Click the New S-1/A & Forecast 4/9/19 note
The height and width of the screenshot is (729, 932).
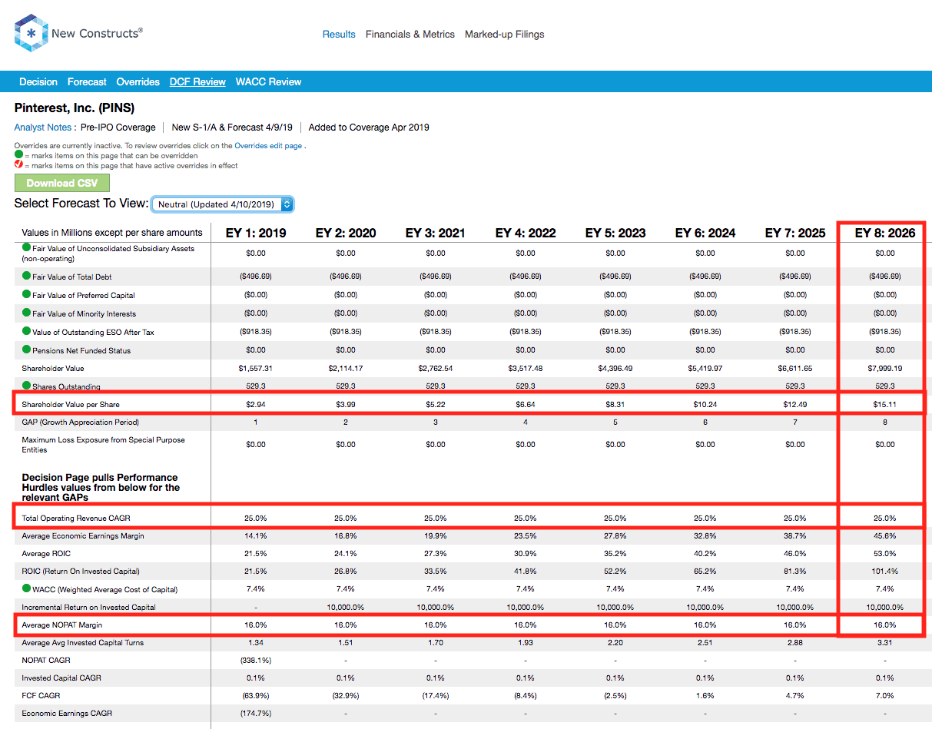pyautogui.click(x=232, y=128)
